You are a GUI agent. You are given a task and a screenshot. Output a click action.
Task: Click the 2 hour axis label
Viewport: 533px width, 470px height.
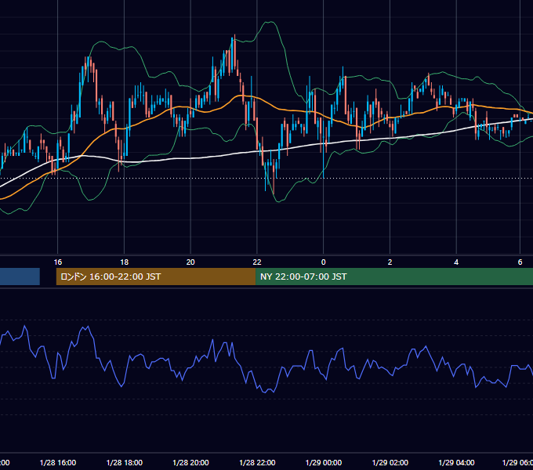[x=390, y=262]
